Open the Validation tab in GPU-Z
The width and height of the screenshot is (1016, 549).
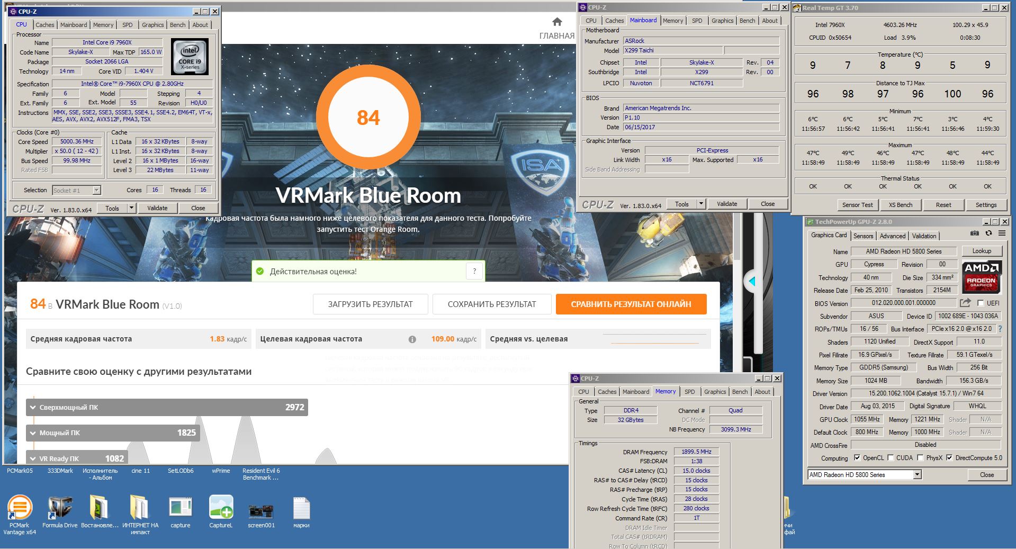point(924,236)
